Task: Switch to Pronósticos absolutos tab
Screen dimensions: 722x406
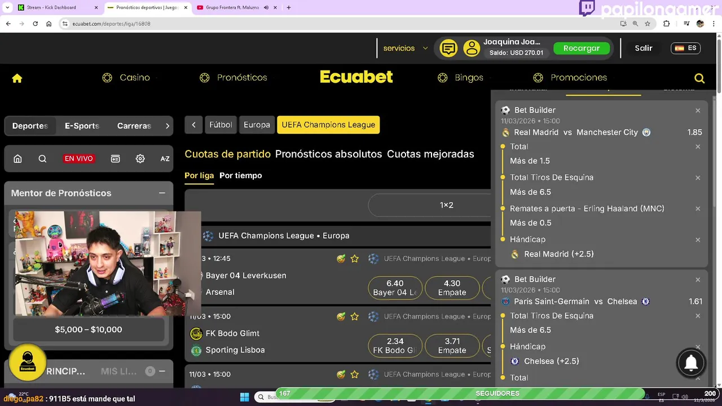Action: pyautogui.click(x=328, y=154)
